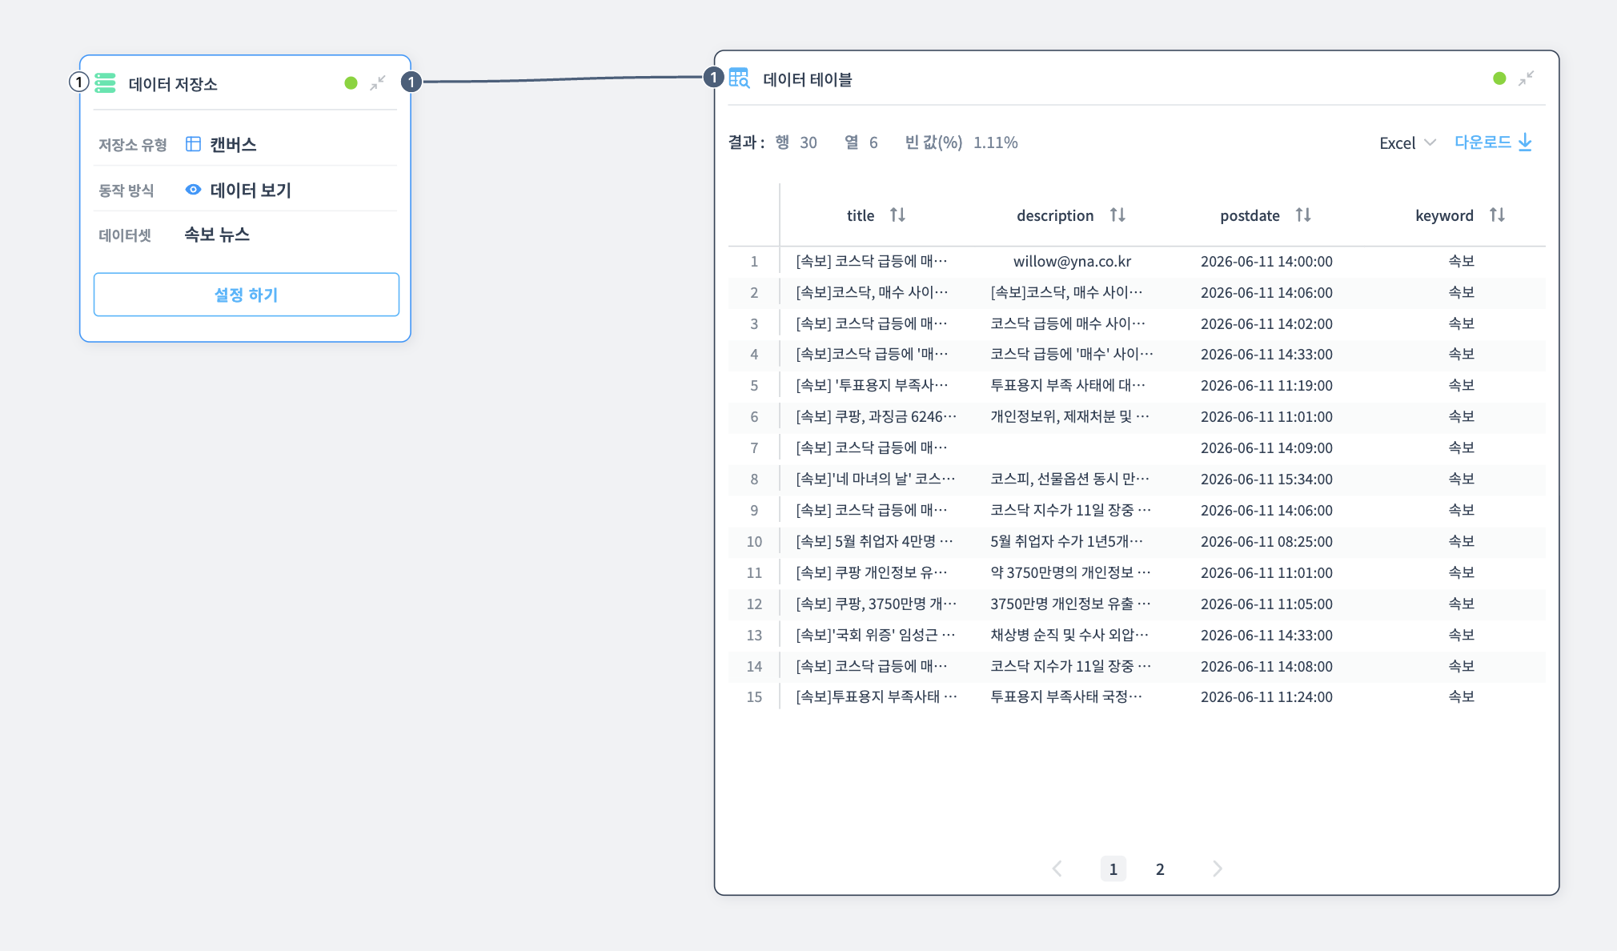Click the 데이터 저장소 node title
This screenshot has height=951, width=1617.
173,84
